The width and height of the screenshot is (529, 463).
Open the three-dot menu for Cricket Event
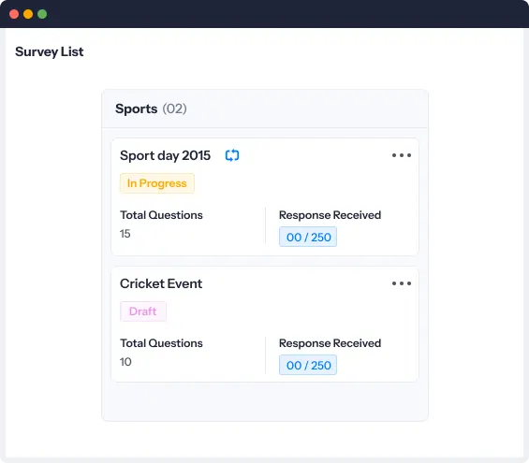402,283
